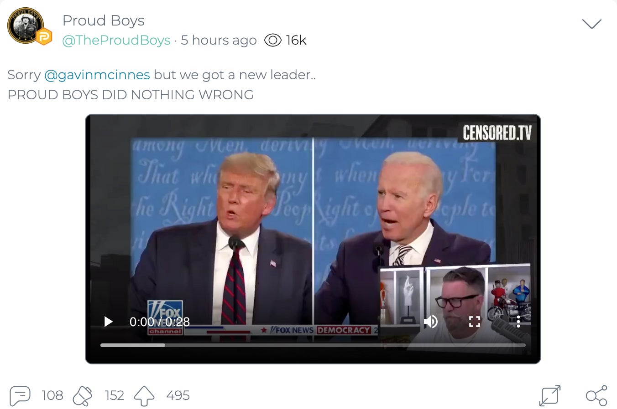Upvote the post with the arrow icon

tap(144, 396)
